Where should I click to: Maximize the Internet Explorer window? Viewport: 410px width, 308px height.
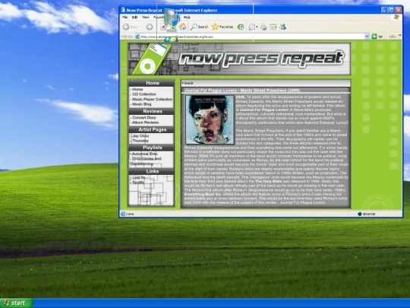(x=391, y=10)
